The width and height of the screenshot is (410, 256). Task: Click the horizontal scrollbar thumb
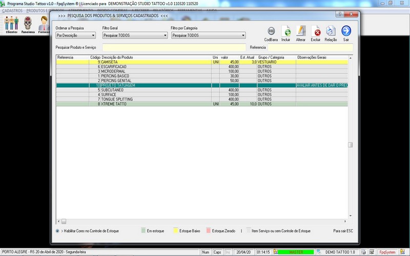point(64,221)
